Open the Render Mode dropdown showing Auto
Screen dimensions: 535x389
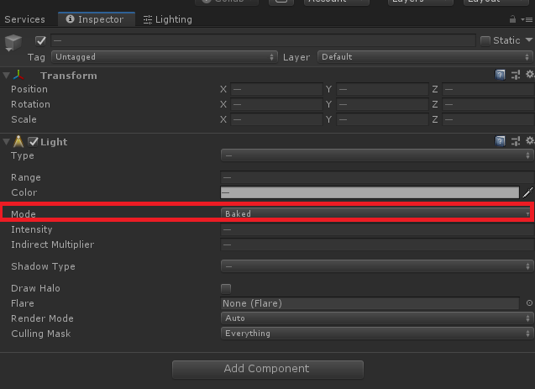[x=377, y=318]
